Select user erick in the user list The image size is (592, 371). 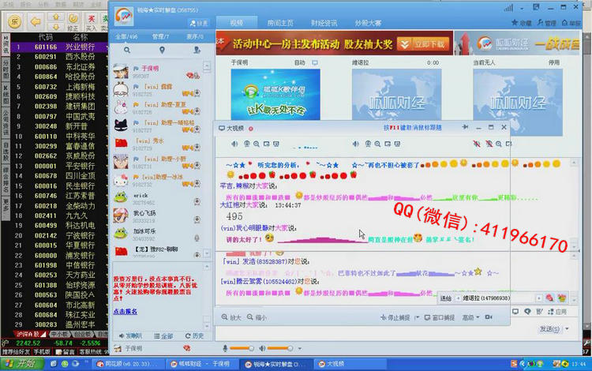(x=158, y=198)
